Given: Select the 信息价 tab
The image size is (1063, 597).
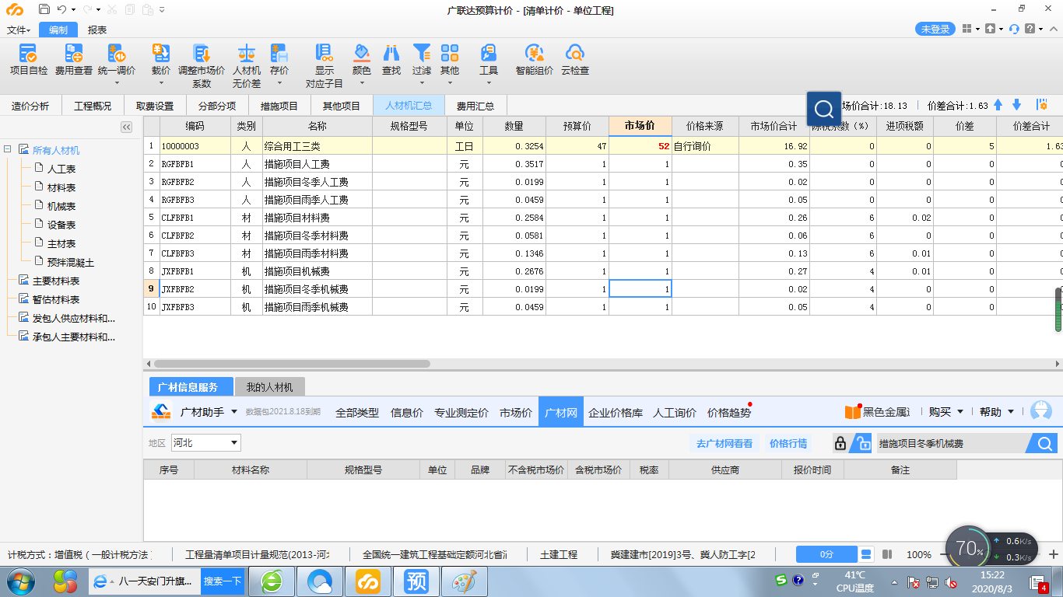Looking at the screenshot, I should point(407,413).
